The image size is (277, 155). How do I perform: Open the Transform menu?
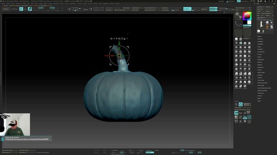pos(106,3)
